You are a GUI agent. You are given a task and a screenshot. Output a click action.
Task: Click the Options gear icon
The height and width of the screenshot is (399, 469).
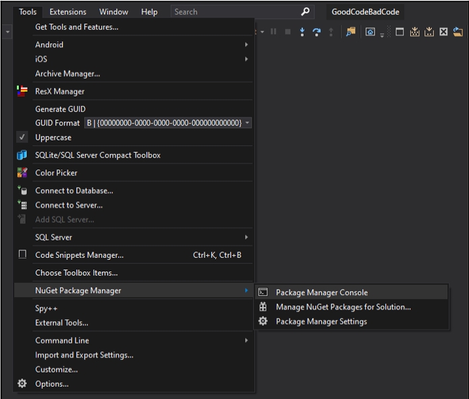(22, 384)
